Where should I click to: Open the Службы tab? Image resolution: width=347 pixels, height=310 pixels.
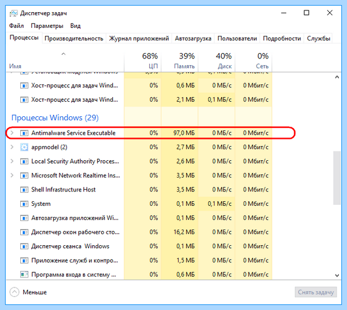point(319,39)
